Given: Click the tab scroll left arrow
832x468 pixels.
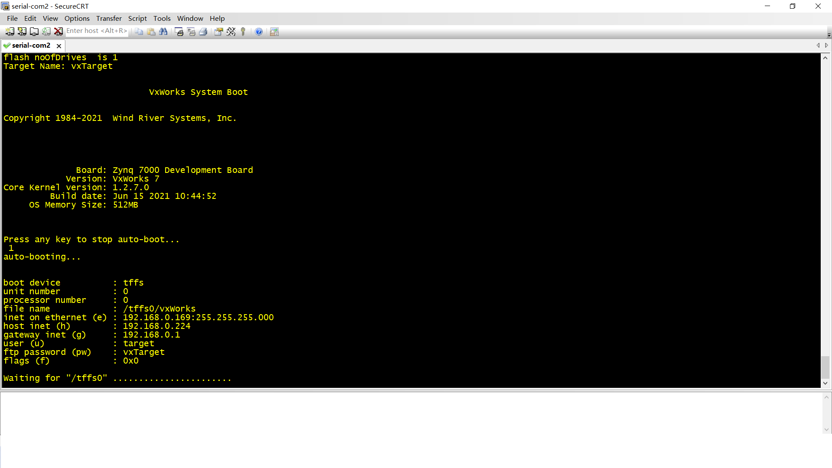Looking at the screenshot, I should [x=818, y=45].
